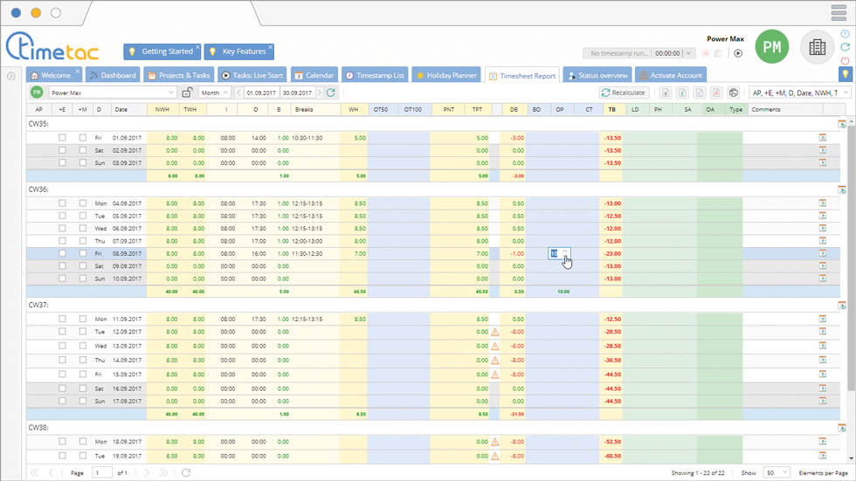The height and width of the screenshot is (481, 856).
Task: Switch to the Timestamp List tab
Action: click(x=375, y=76)
